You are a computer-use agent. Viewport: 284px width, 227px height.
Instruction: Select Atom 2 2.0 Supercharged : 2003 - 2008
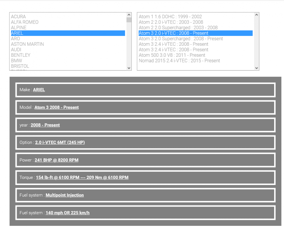196,28
